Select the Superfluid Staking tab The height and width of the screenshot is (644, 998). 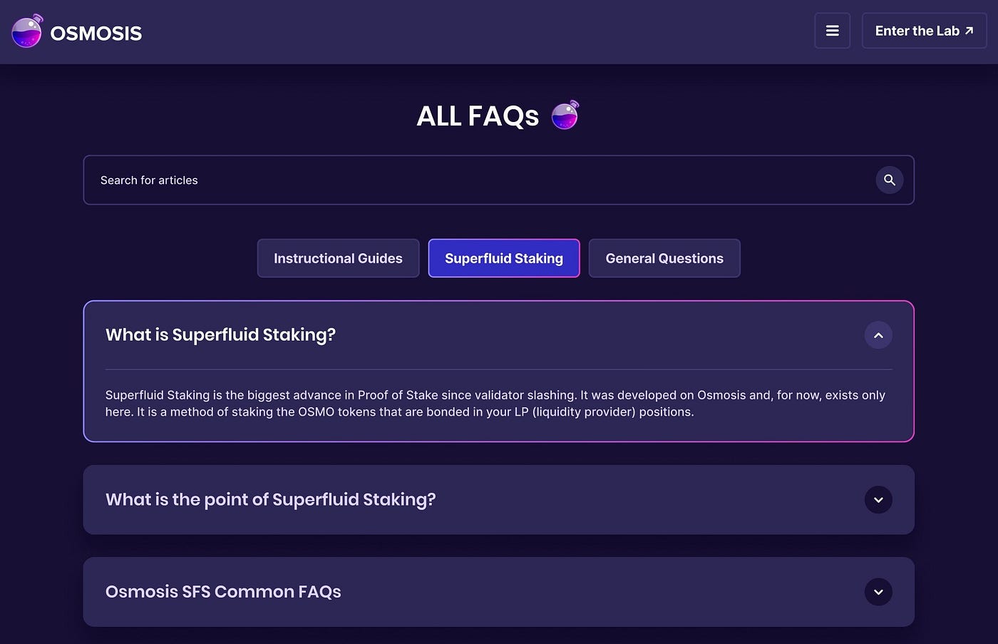(x=504, y=258)
